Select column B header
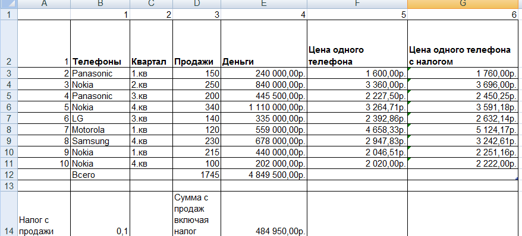Image resolution: width=522 pixels, height=236 pixels. [100, 4]
